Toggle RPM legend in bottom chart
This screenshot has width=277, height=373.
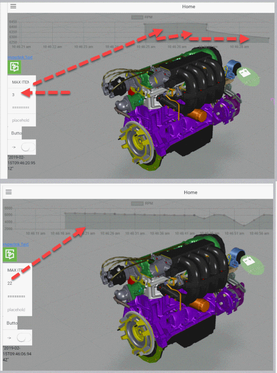142,203
